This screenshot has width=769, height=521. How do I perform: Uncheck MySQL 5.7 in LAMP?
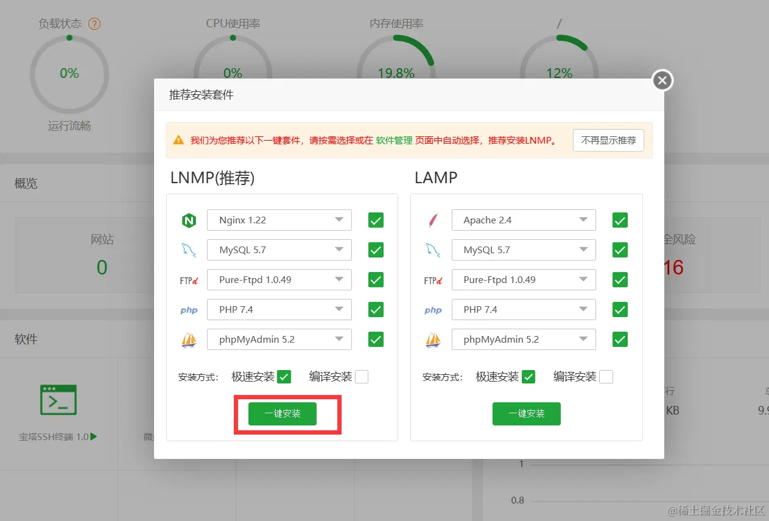[x=620, y=250]
